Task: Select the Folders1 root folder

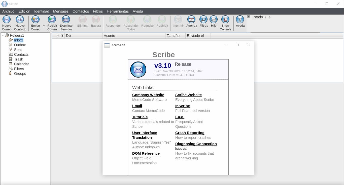Action: (17, 35)
